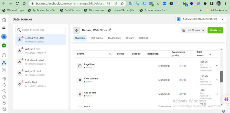
Task: Toggle sort arrows next to Events column
Action: point(110,54)
